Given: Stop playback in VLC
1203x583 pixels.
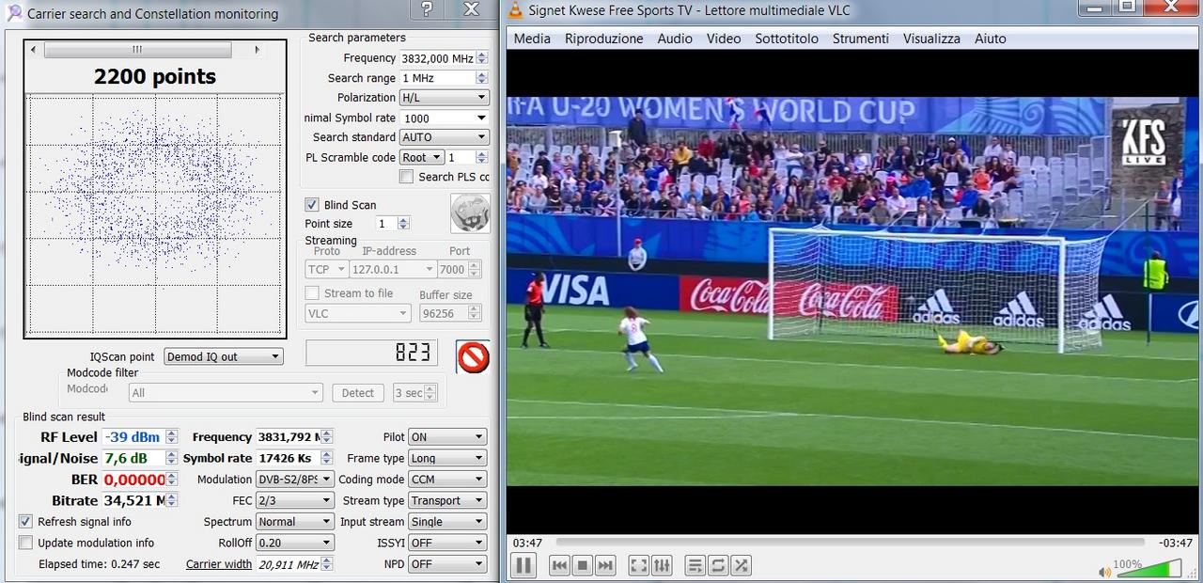Looking at the screenshot, I should (583, 565).
